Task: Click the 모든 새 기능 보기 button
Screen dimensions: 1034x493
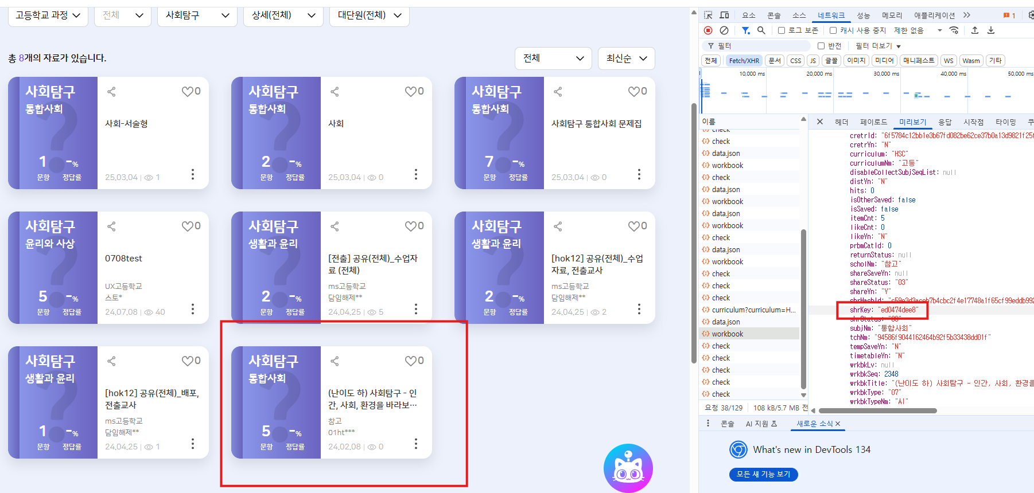Action: coord(763,474)
